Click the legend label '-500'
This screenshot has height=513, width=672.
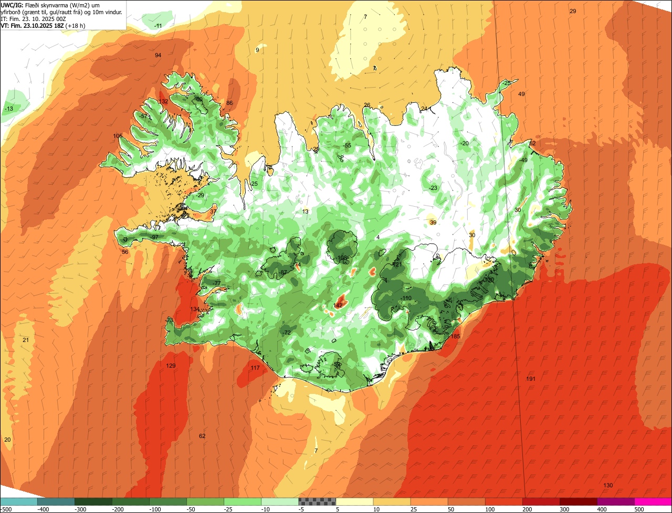(x=6, y=509)
